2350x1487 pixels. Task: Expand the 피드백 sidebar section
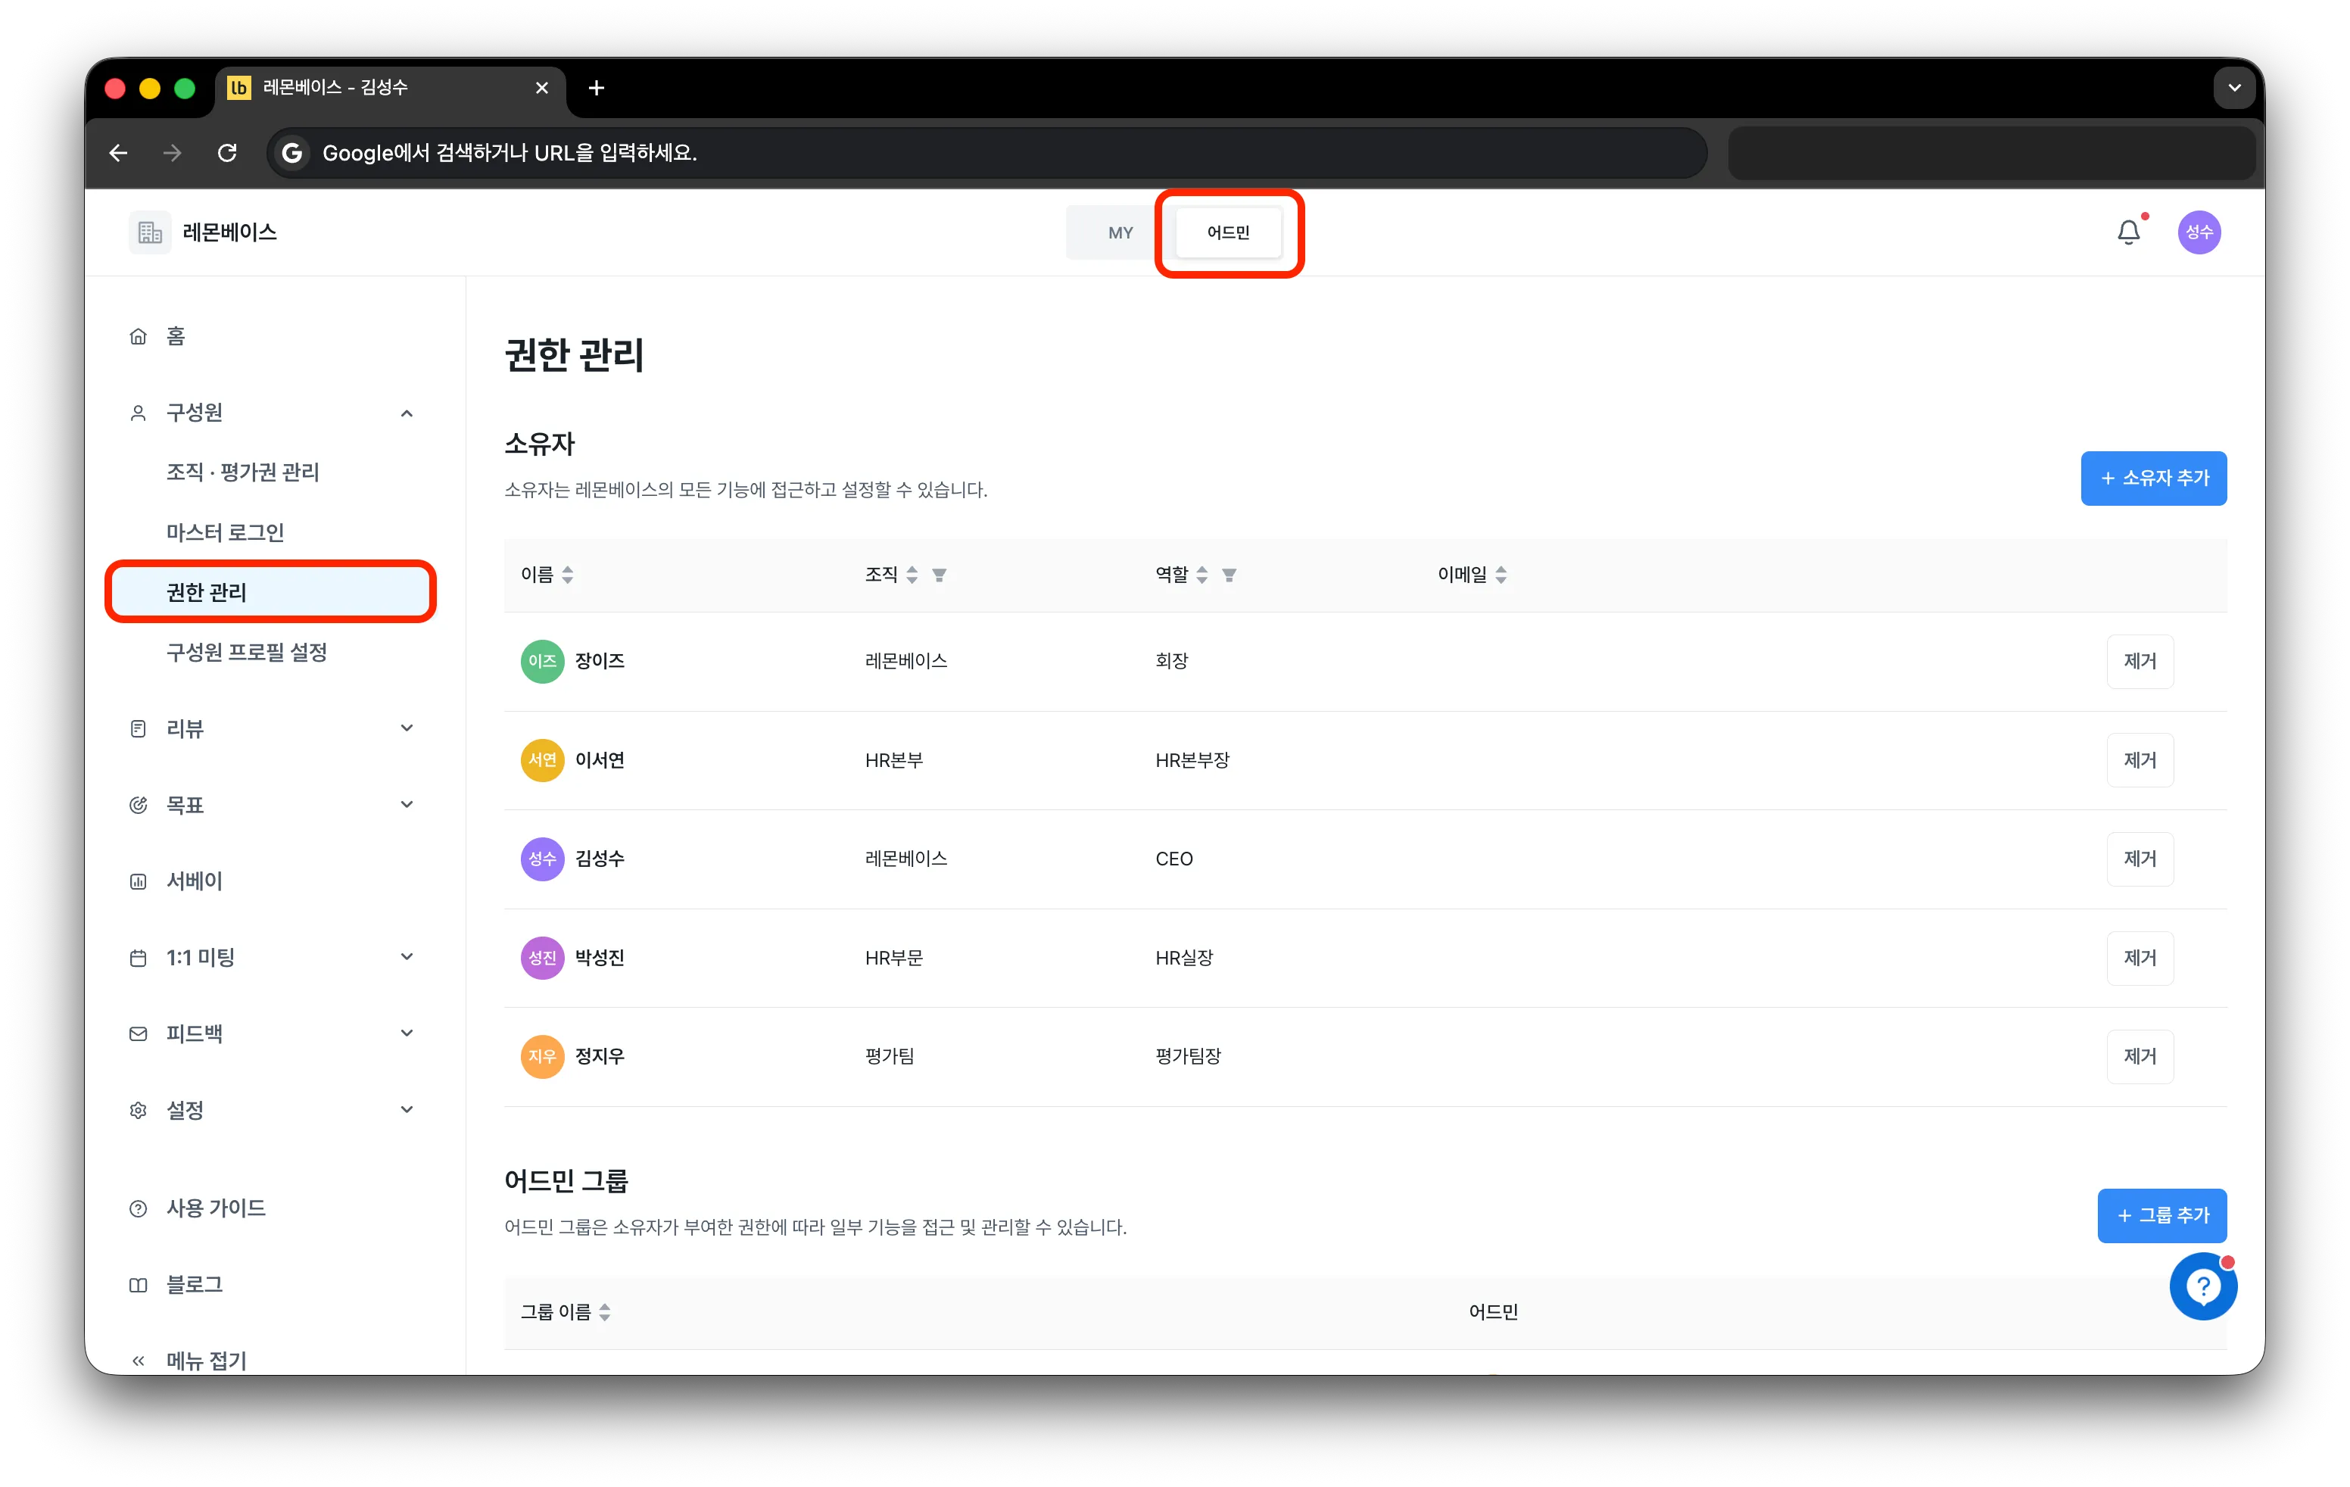point(407,1033)
